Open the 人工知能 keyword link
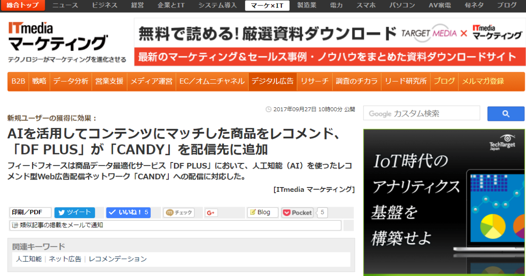Screen dimensions: 526x276 click(29, 259)
